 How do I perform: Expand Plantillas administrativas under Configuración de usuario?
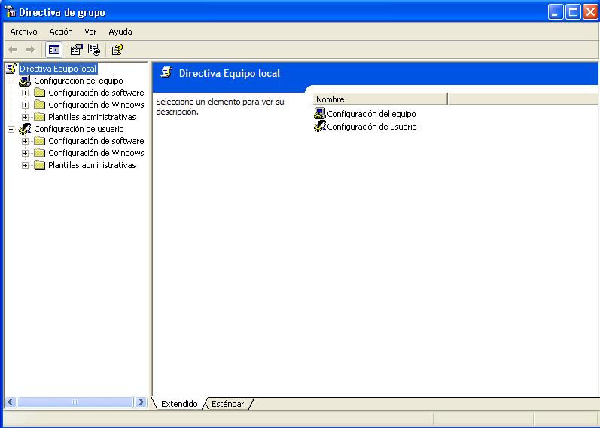click(x=26, y=166)
